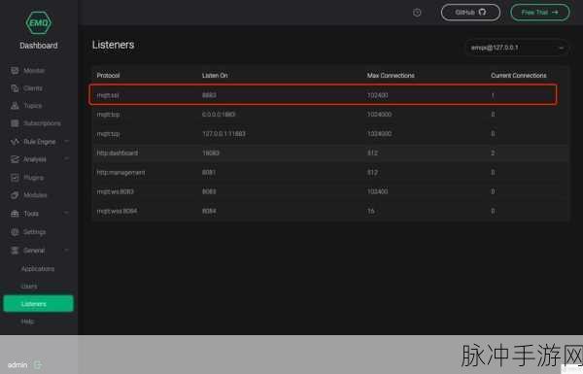Open Settings via its gear icon

tap(15, 232)
